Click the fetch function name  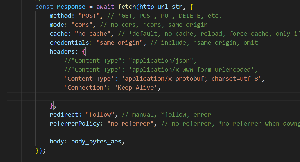pyautogui.click(x=127, y=7)
